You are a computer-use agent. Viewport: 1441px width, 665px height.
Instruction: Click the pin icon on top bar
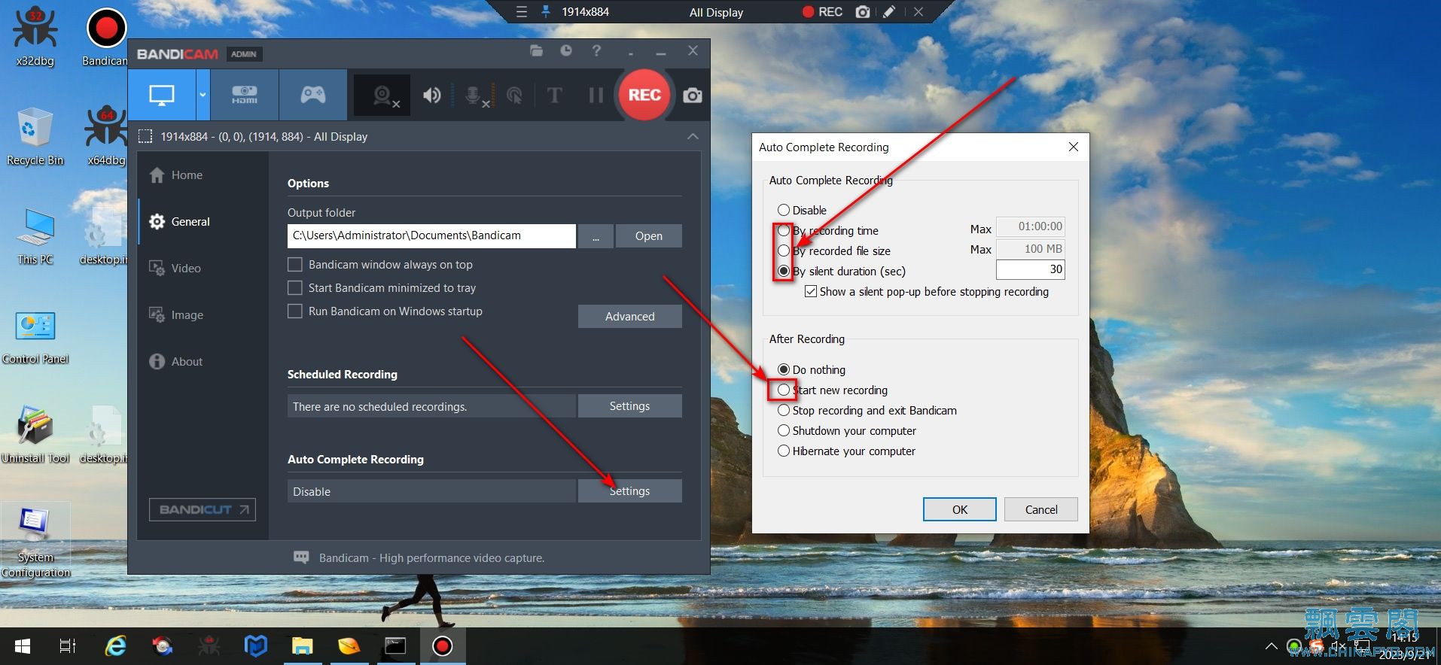coord(546,12)
